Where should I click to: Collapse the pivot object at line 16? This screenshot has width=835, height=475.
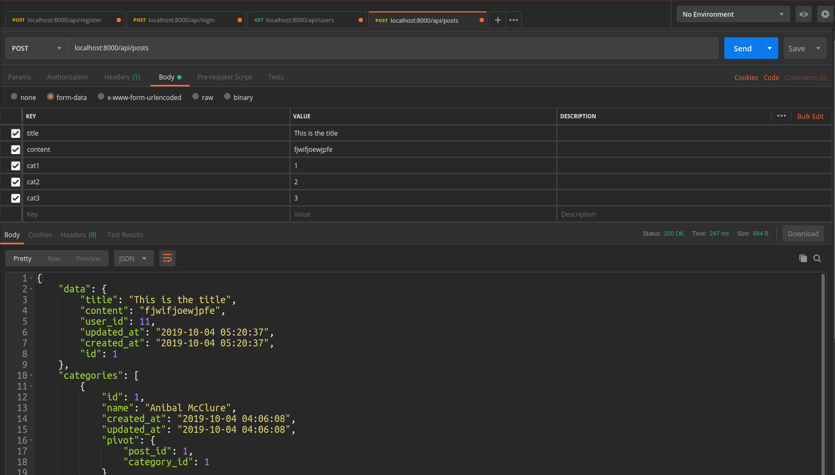point(31,440)
